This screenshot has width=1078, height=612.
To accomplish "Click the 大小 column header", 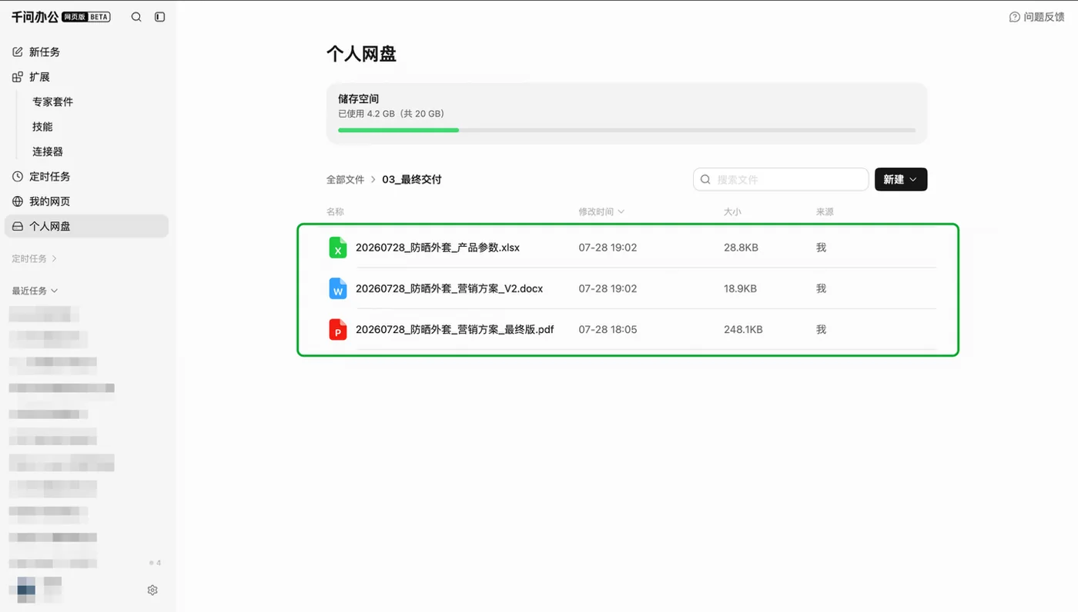I will click(x=732, y=211).
